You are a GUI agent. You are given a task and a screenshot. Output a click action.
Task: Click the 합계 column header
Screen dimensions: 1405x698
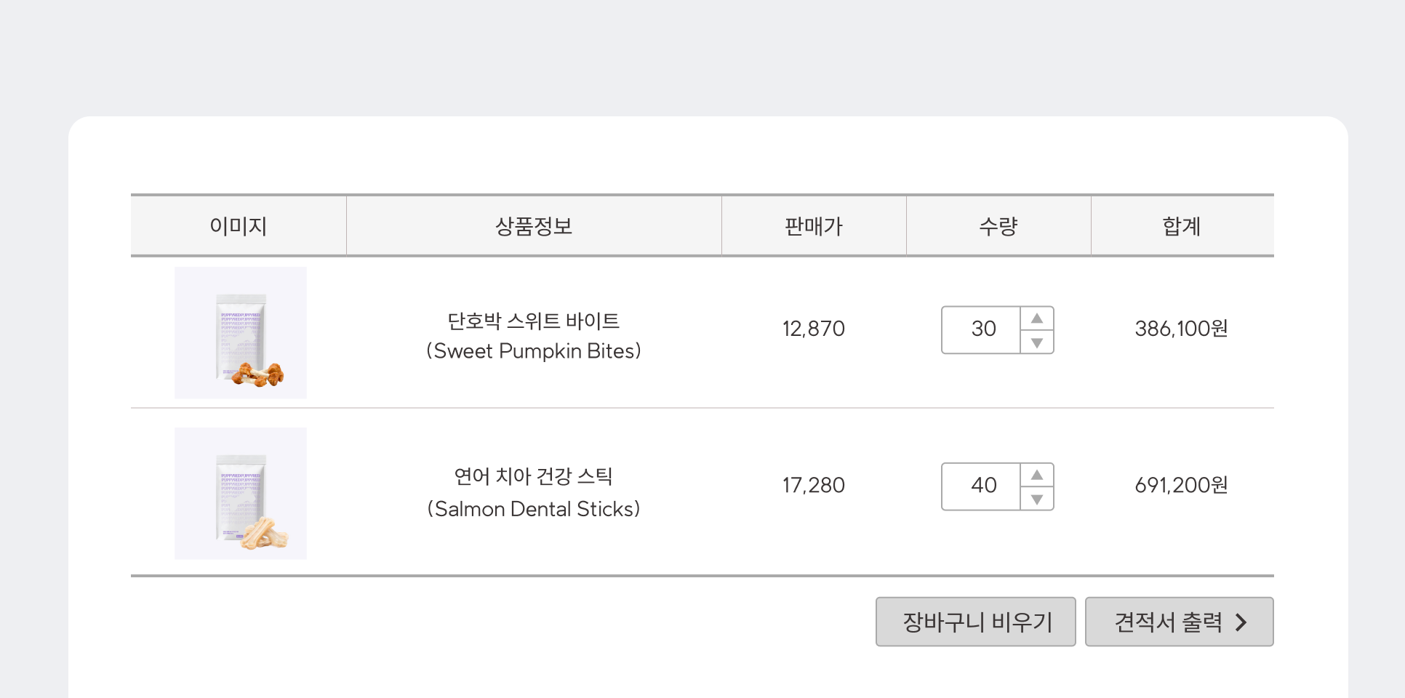coord(1182,226)
